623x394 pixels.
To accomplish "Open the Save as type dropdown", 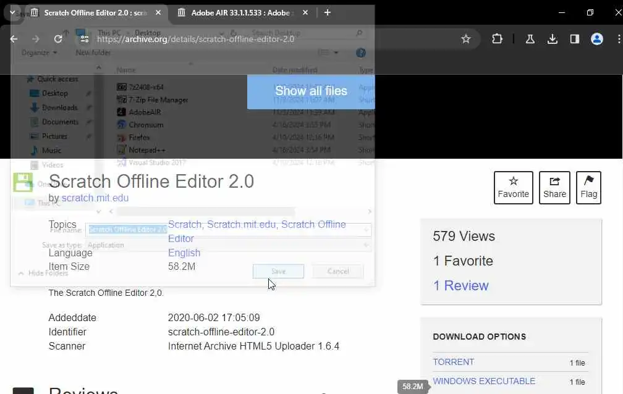I will (229, 245).
